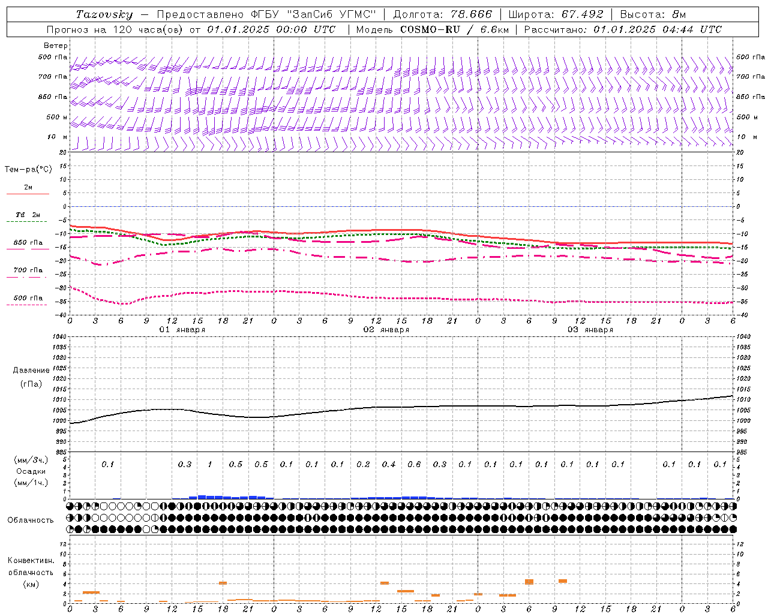Click the Осадки precipitation label

[x=31, y=471]
